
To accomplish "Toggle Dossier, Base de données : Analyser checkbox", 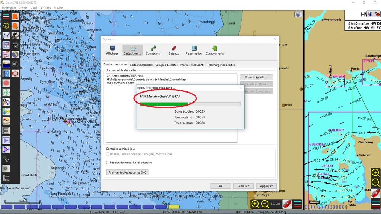I will [x=108, y=154].
